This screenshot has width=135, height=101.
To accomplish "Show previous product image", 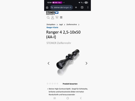I will coord(49,63).
